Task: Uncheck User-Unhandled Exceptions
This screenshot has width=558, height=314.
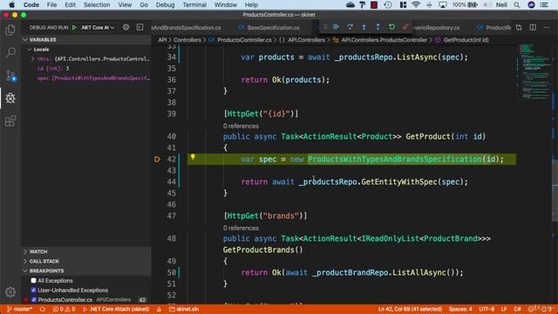Action: (x=33, y=290)
